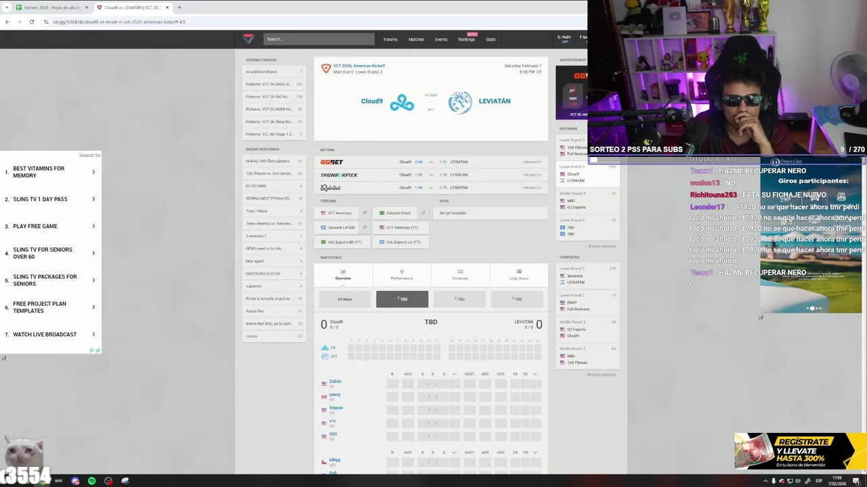Viewport: 867px width, 487px height.
Task: Open 'ranking 100t flairs/glazers' discussion
Action: (x=274, y=161)
